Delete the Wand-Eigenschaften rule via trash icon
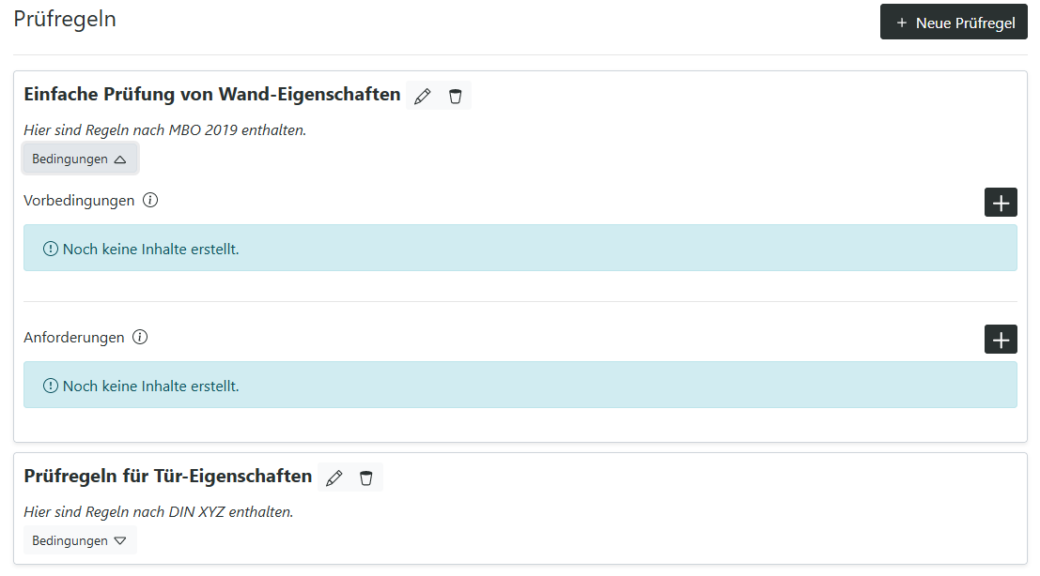 (455, 96)
